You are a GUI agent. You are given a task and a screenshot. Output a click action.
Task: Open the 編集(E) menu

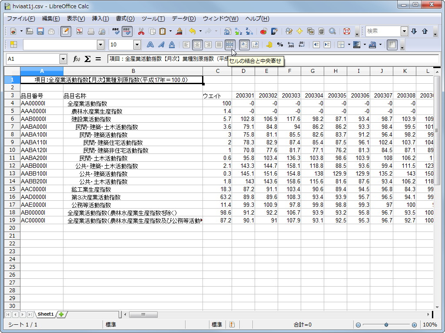[x=51, y=19]
